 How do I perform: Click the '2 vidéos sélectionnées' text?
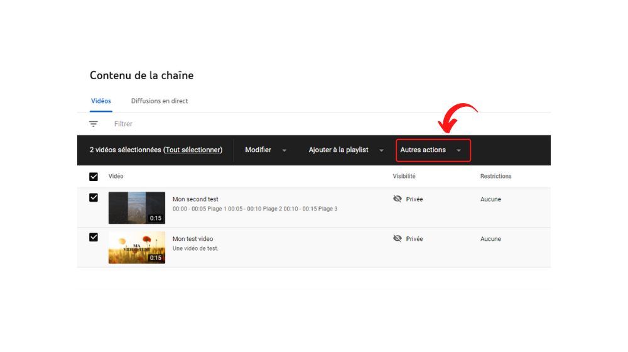(x=126, y=150)
